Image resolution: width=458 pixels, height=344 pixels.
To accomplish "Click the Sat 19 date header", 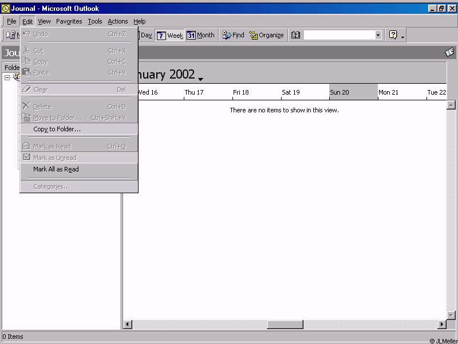I will click(305, 92).
